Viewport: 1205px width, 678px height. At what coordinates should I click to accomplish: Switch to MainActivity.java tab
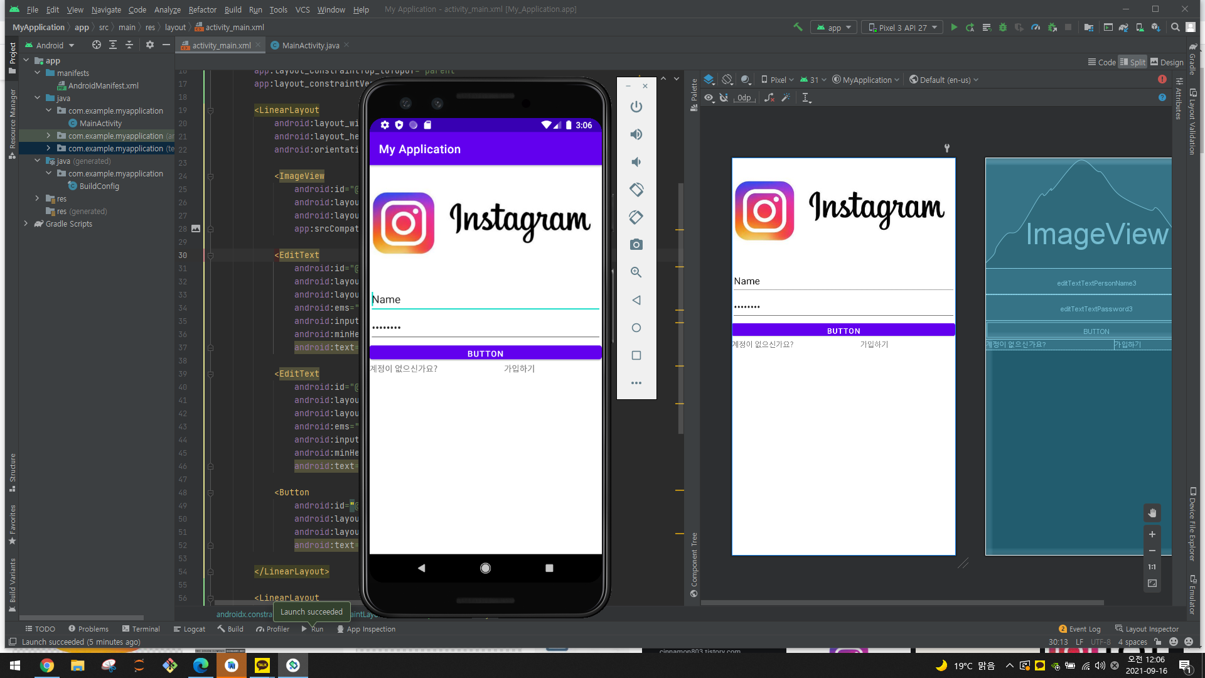tap(310, 45)
